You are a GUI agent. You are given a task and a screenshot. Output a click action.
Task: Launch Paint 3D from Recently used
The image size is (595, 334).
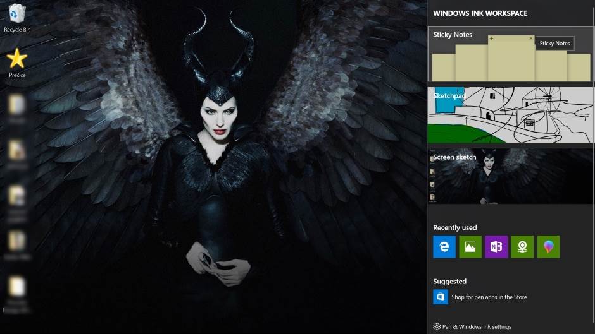tap(548, 247)
